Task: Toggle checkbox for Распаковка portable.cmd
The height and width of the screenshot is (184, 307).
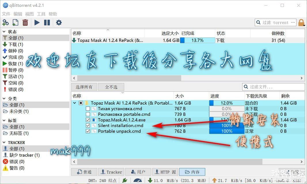Action: [x=88, y=114]
